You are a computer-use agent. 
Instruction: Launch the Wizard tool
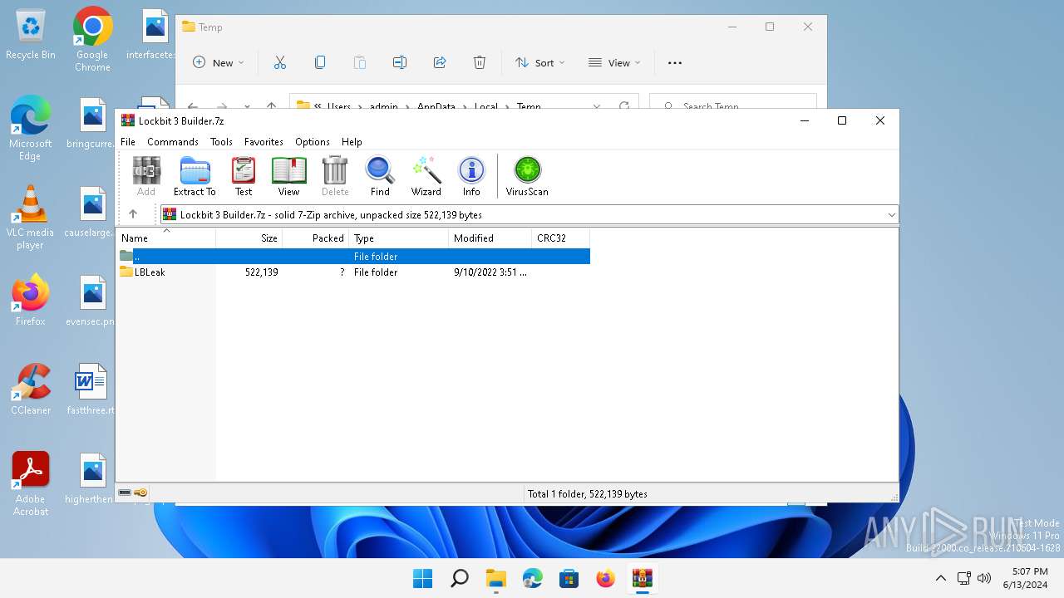coord(426,176)
